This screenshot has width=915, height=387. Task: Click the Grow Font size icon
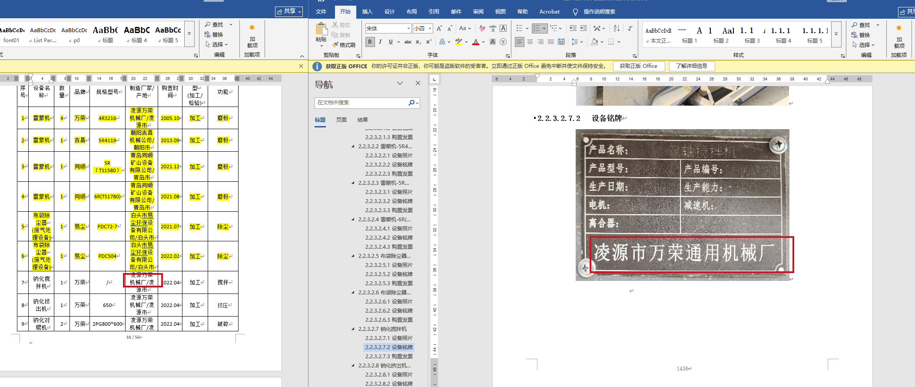pyautogui.click(x=439, y=28)
